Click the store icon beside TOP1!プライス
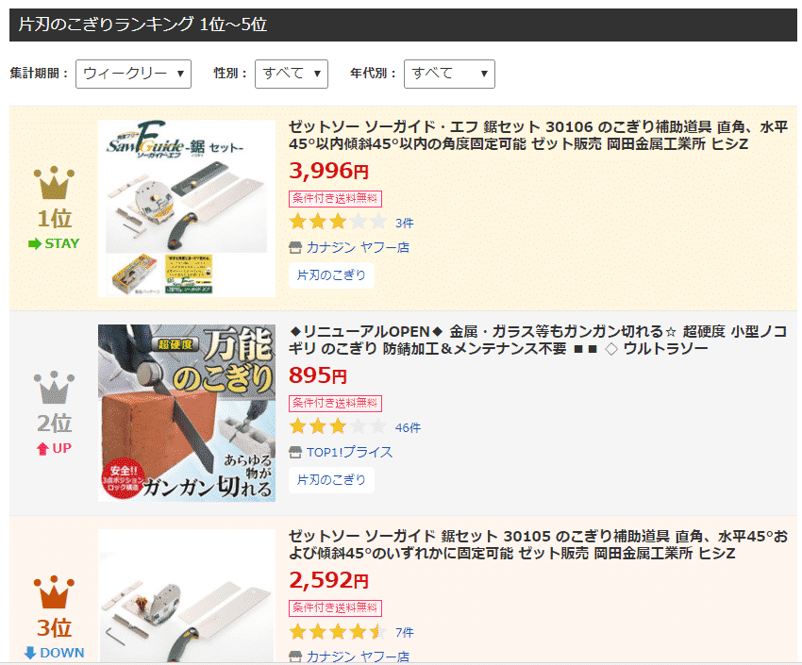The width and height of the screenshot is (802, 665). tap(295, 453)
